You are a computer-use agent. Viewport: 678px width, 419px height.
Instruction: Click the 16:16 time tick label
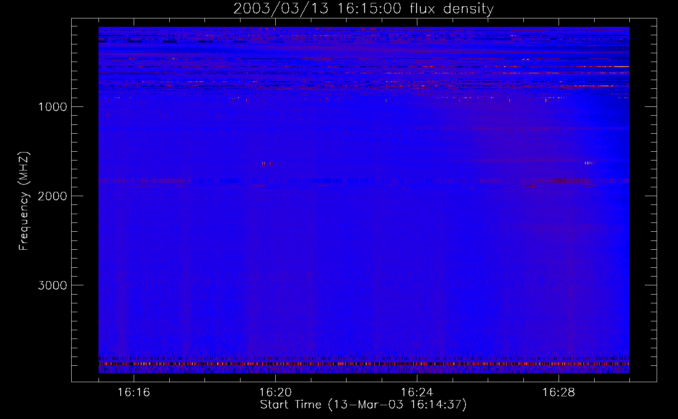(134, 393)
